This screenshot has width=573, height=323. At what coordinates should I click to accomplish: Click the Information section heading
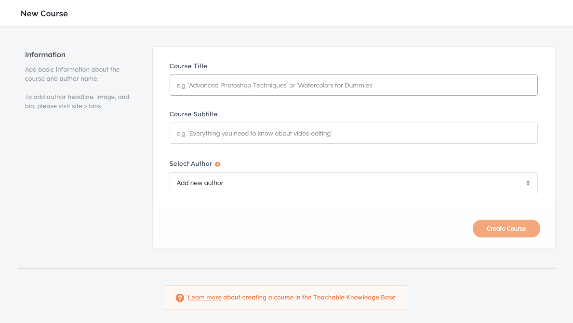tap(45, 55)
